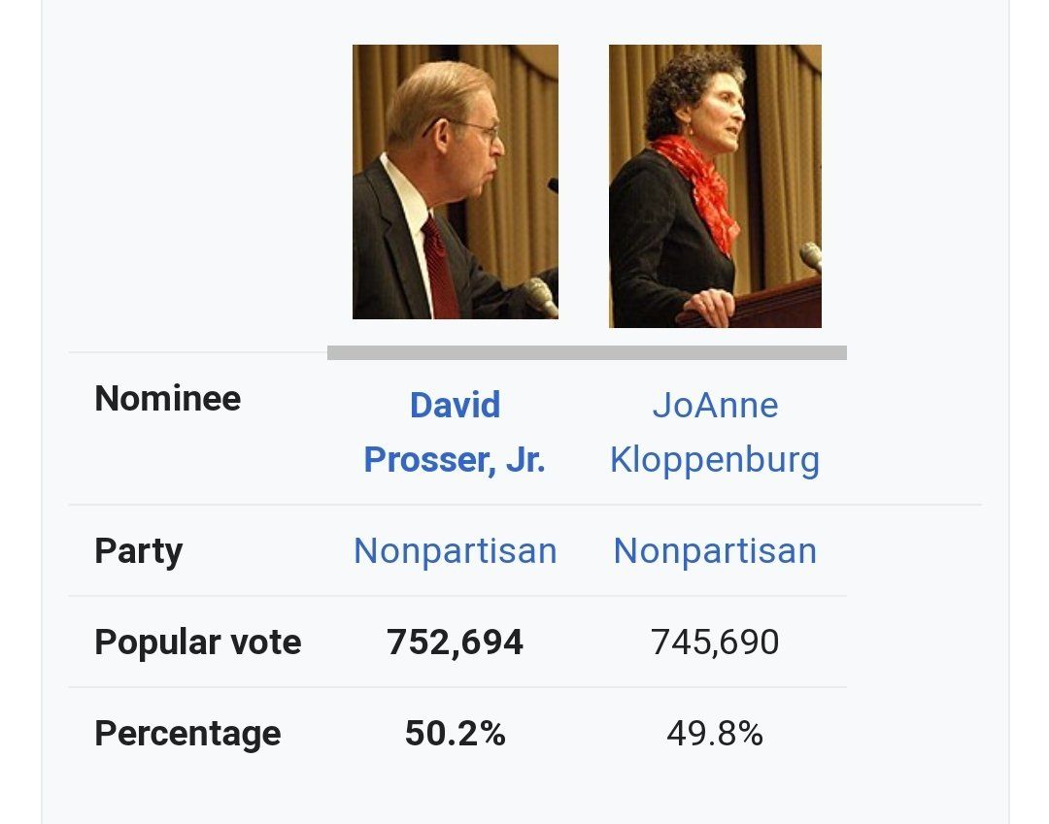
Task: Follow the JoAnne Kloppenburg link
Action: 715,432
